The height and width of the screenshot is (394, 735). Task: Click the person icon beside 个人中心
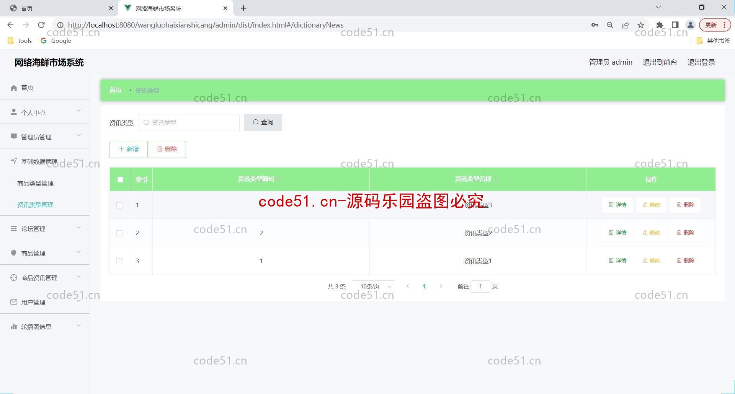point(14,112)
